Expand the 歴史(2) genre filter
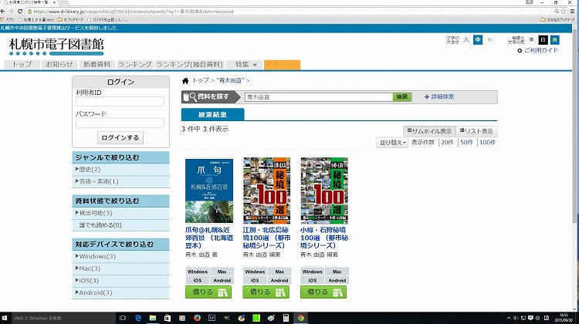The width and height of the screenshot is (579, 324). [120, 170]
